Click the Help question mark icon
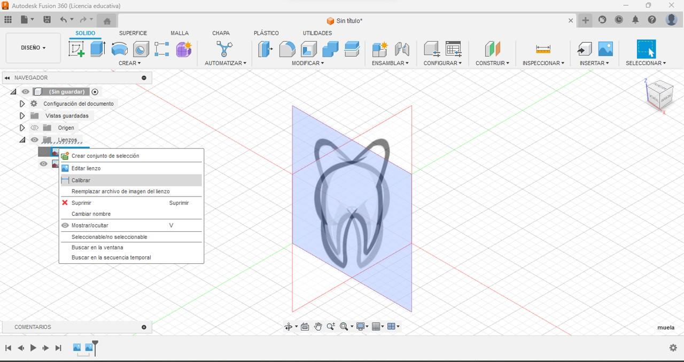The height and width of the screenshot is (362, 684). [x=652, y=20]
